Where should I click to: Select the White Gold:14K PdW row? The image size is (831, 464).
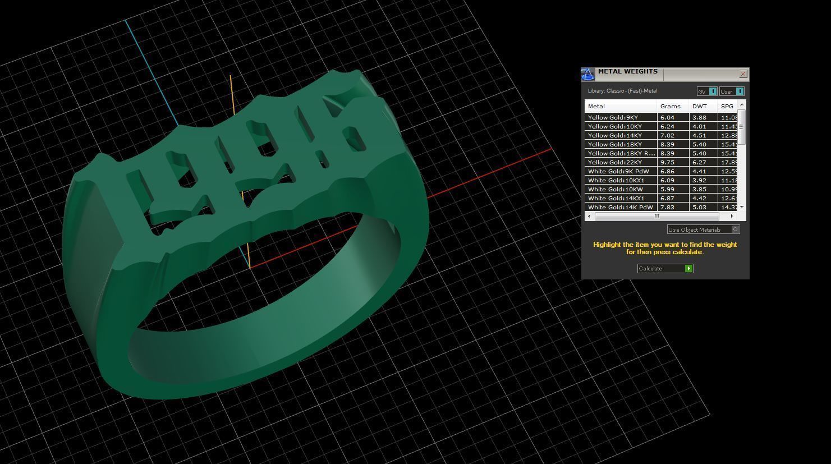[x=661, y=207]
